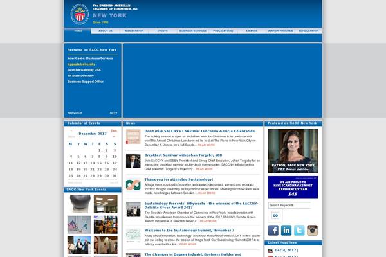The height and width of the screenshot is (257, 386).
Task: Open the Sustainology Summit article thumbnail
Action: point(133,235)
